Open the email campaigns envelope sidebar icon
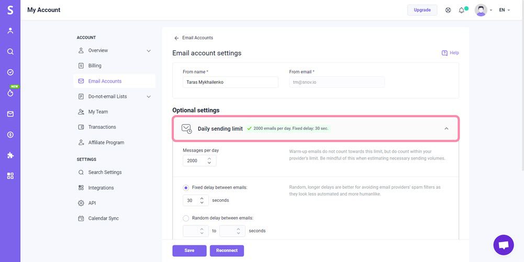The height and width of the screenshot is (262, 524). click(10, 114)
